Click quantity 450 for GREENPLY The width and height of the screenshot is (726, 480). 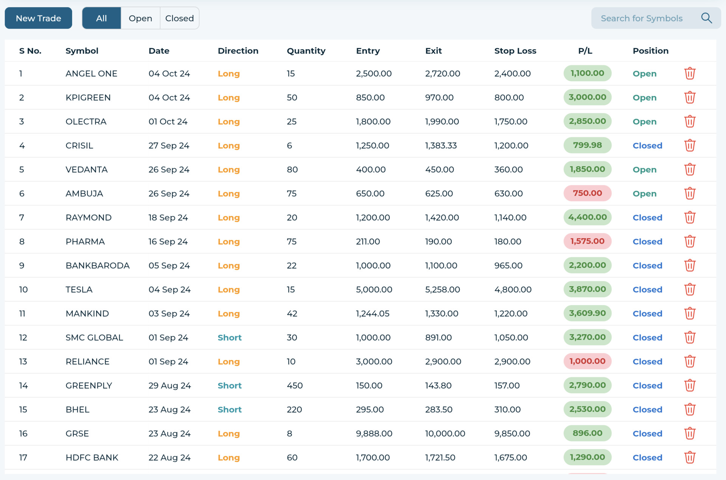[x=295, y=385]
